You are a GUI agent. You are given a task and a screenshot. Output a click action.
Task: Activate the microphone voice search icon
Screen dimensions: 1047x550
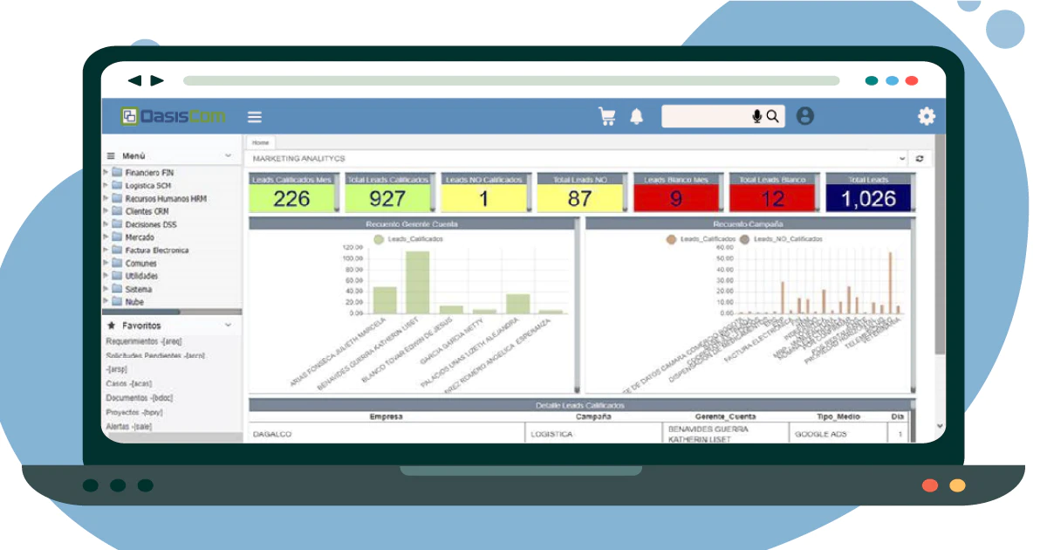click(756, 116)
